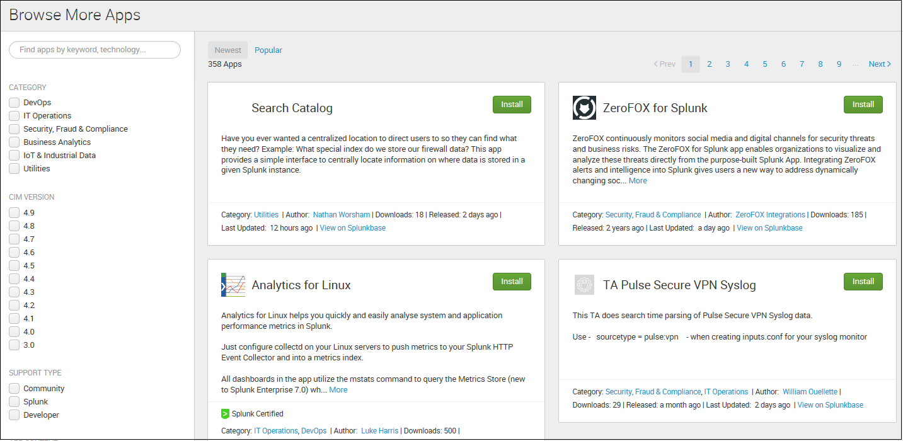Go to page 2 of apps
This screenshot has height=441, width=903.
(710, 64)
